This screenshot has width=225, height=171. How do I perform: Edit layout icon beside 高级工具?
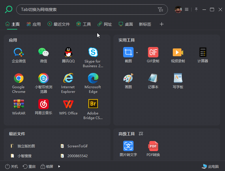141,134
